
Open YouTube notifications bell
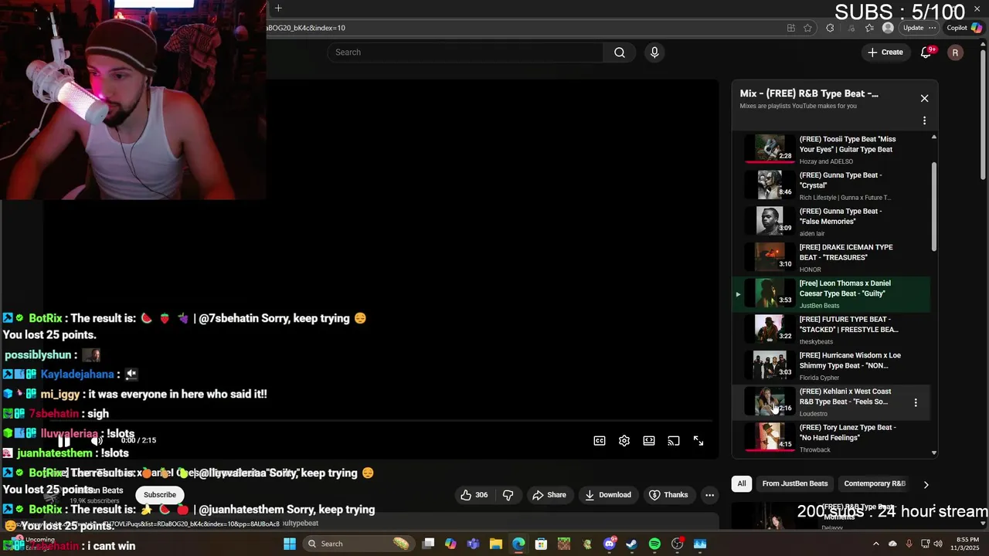(x=926, y=53)
